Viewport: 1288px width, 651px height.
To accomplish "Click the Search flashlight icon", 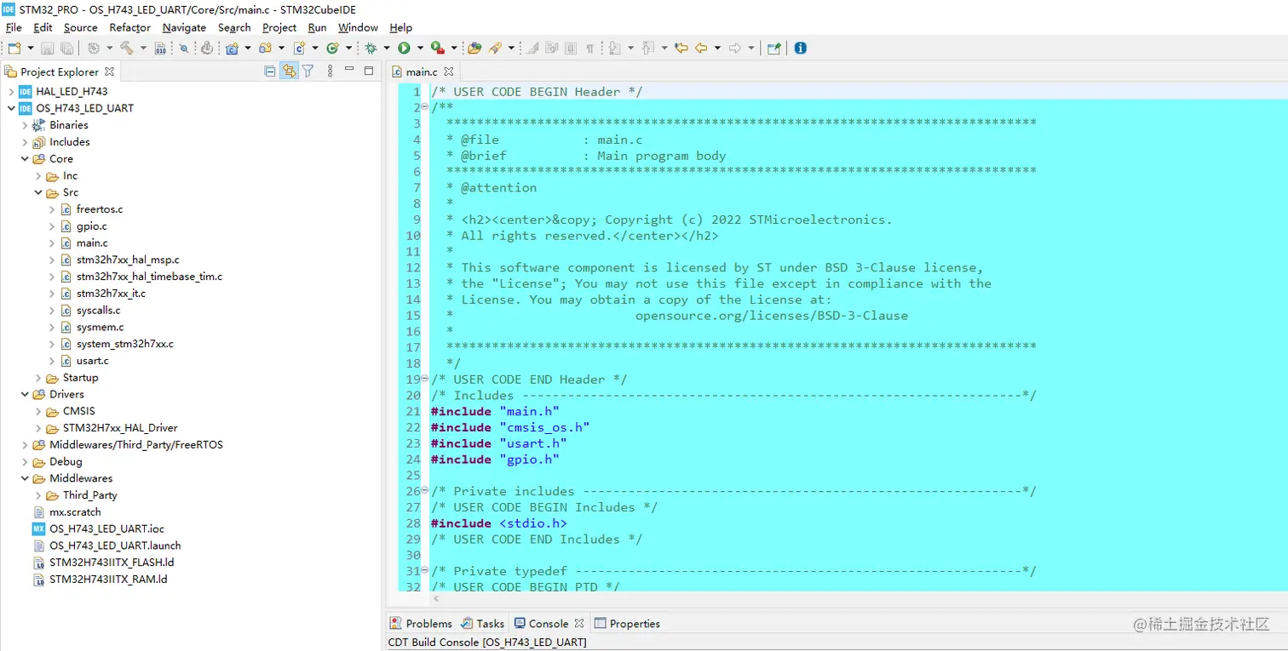I will [x=495, y=49].
